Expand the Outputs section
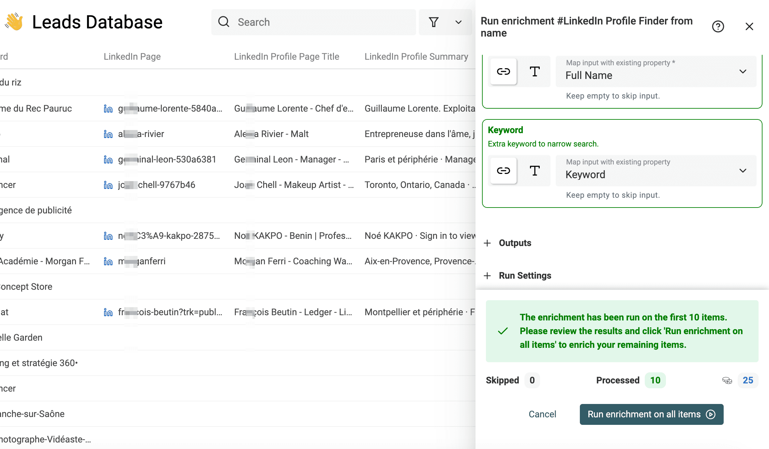769x449 pixels. point(508,243)
